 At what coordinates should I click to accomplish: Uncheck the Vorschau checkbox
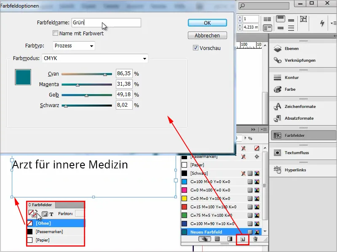point(195,48)
